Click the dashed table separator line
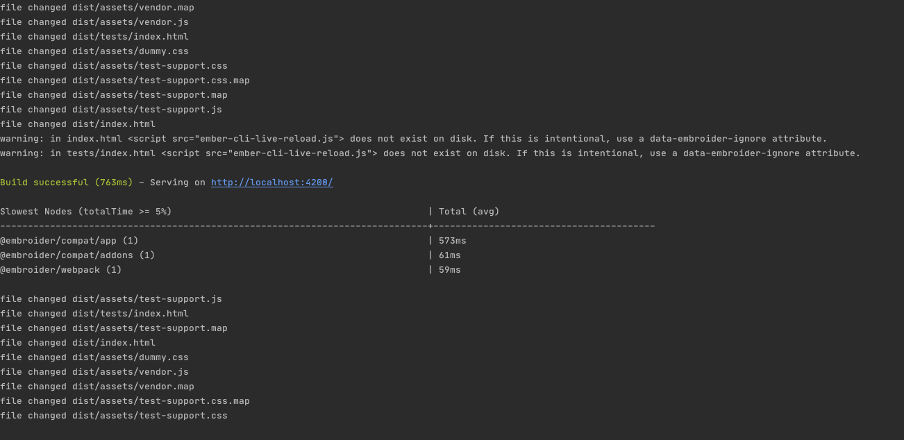 coord(328,226)
